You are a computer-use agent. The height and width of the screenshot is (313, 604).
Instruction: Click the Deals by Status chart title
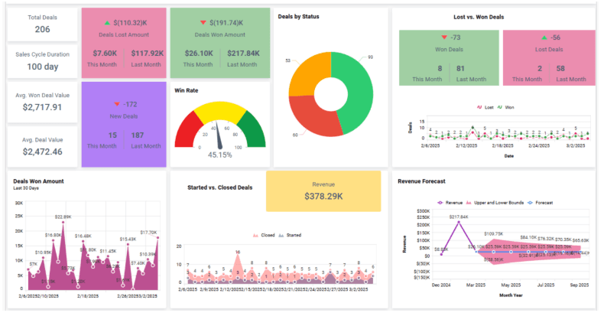point(298,17)
